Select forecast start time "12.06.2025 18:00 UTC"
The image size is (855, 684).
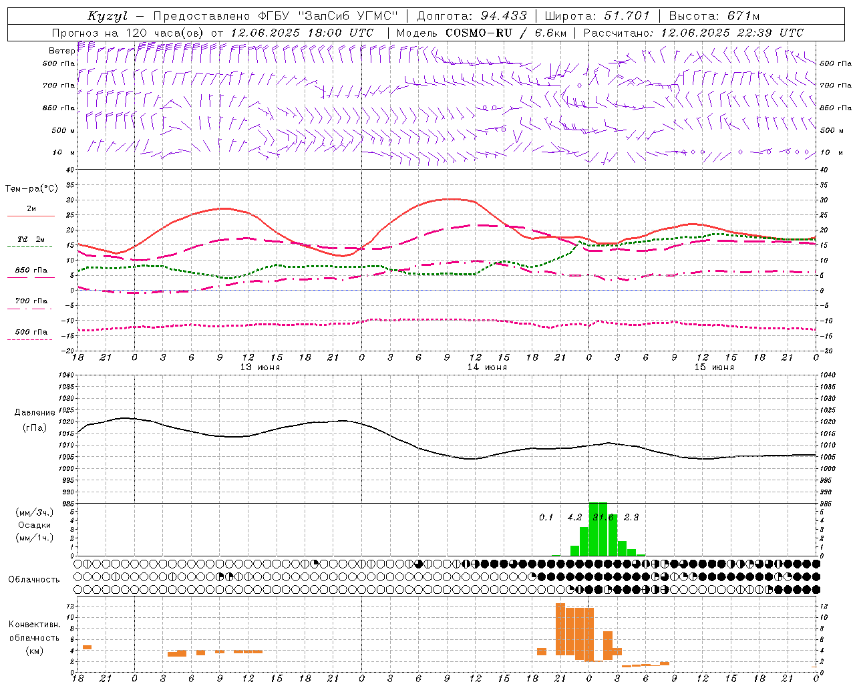(302, 33)
